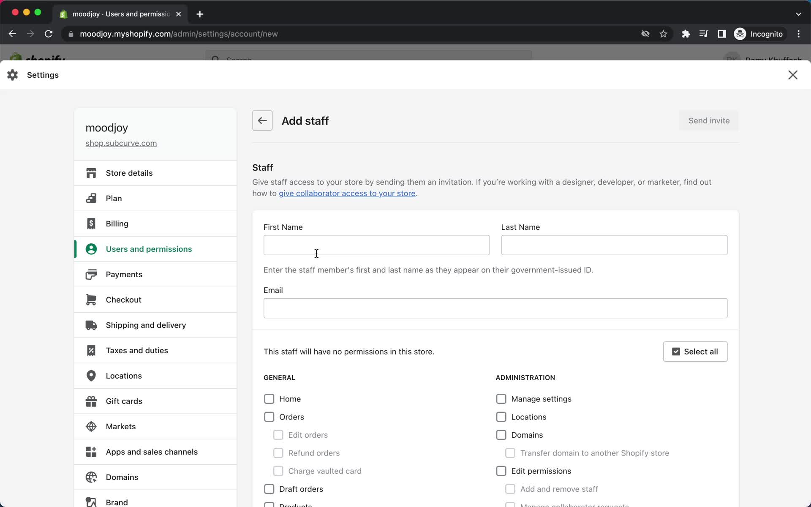Open Store details settings

155,173
